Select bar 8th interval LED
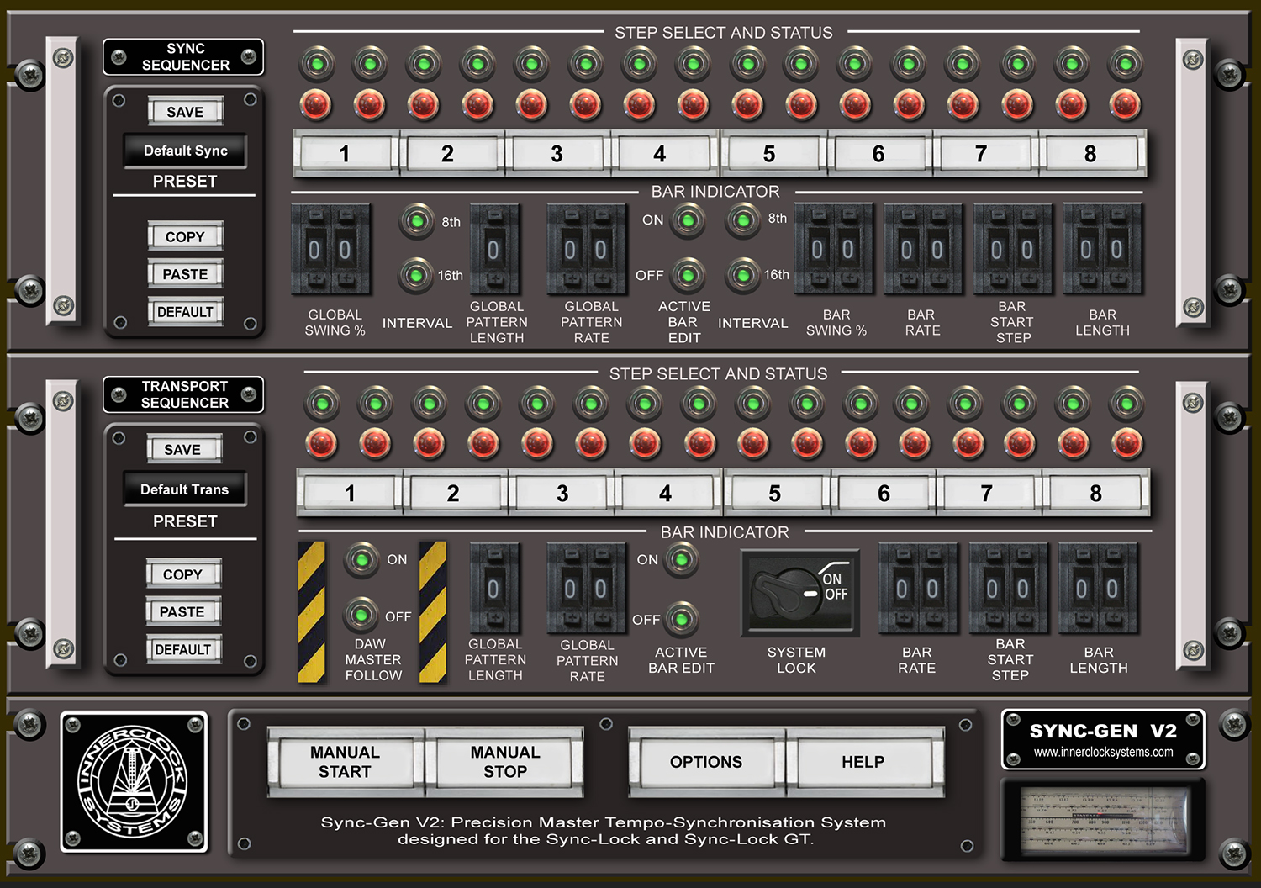Screen dimensions: 1261x888 click(x=742, y=221)
